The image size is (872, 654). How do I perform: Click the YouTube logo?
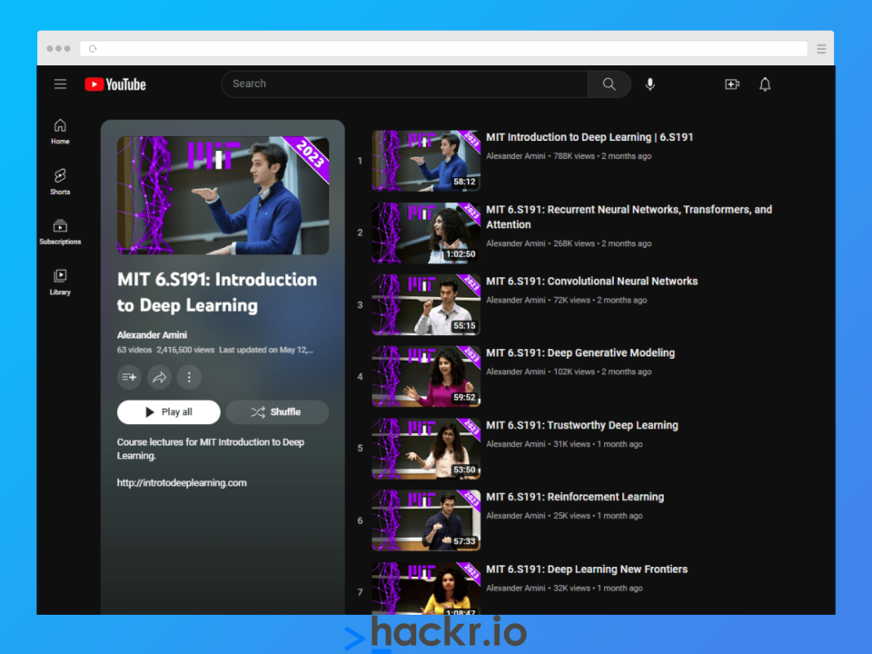click(x=115, y=84)
